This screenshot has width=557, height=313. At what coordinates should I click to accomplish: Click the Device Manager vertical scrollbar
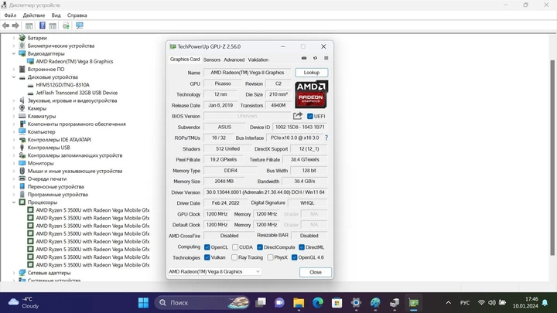[552, 158]
